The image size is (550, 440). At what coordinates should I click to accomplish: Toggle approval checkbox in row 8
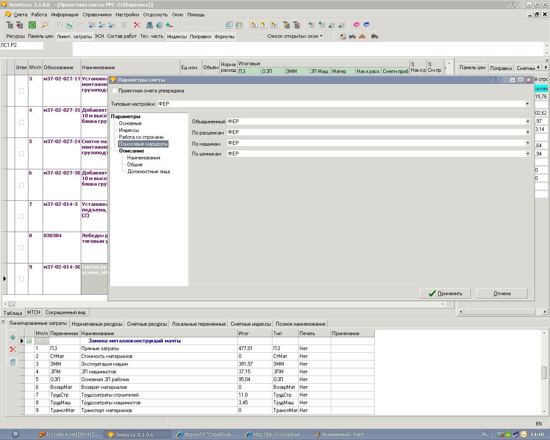[x=21, y=247]
